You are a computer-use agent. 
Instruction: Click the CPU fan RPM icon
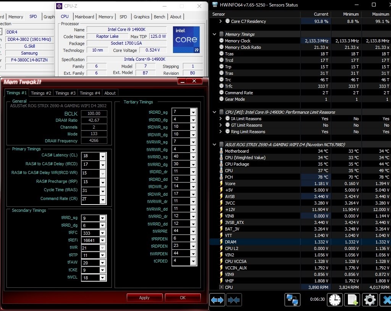tap(221, 287)
